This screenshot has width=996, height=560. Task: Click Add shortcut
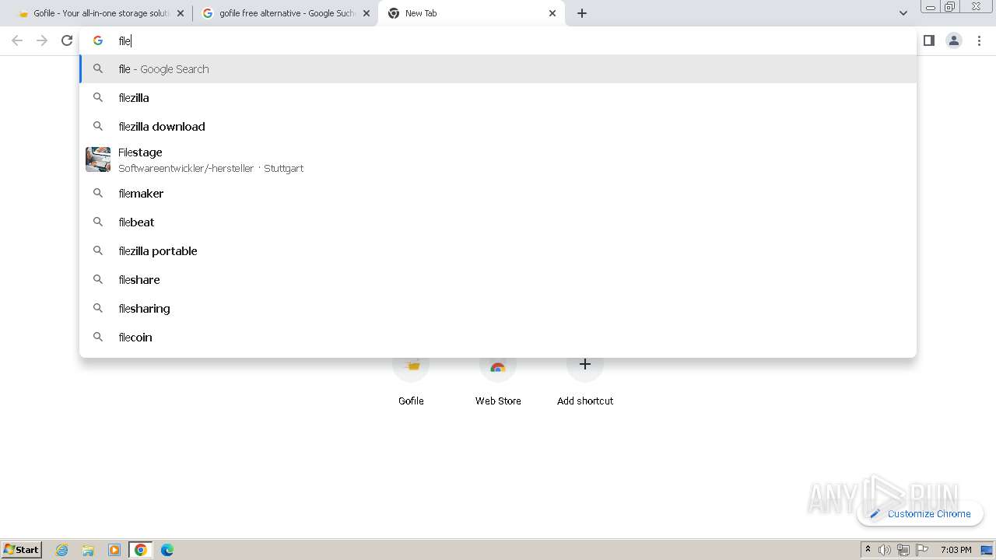585,380
